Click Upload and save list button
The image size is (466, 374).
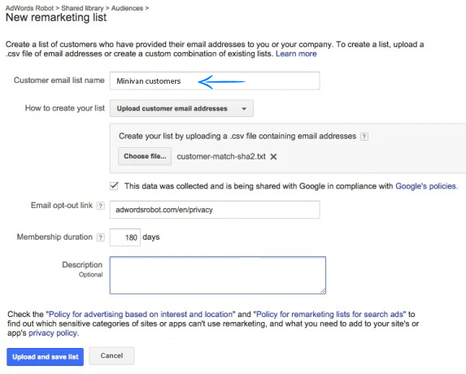tap(46, 357)
